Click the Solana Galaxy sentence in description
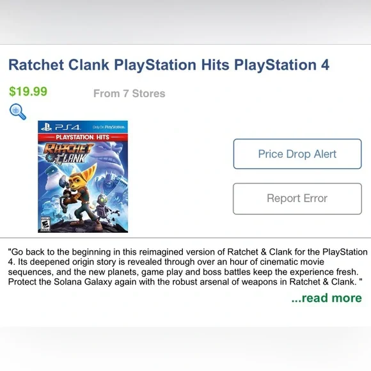371x371 pixels. [185, 282]
